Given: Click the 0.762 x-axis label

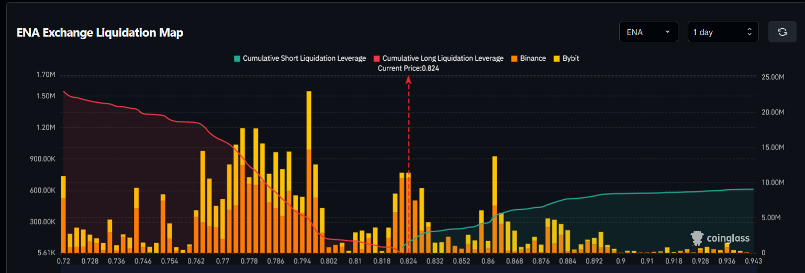Looking at the screenshot, I should 196,260.
